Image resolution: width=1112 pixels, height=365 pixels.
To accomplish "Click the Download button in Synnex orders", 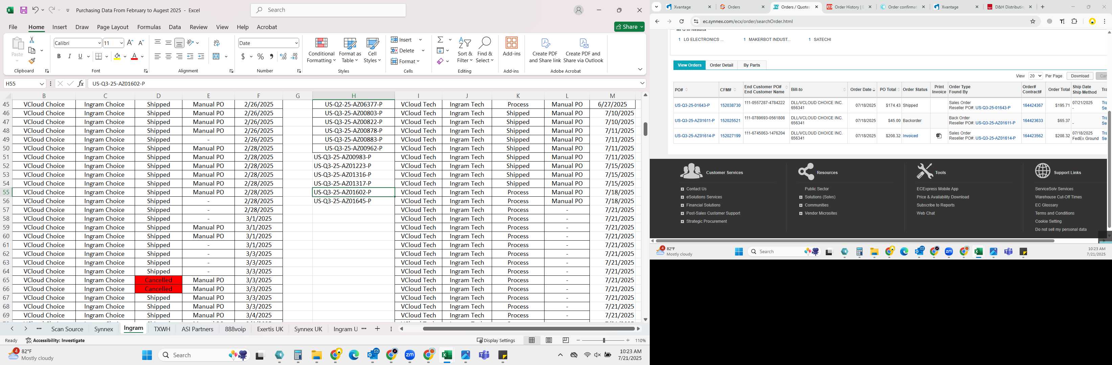I will [x=1080, y=76].
